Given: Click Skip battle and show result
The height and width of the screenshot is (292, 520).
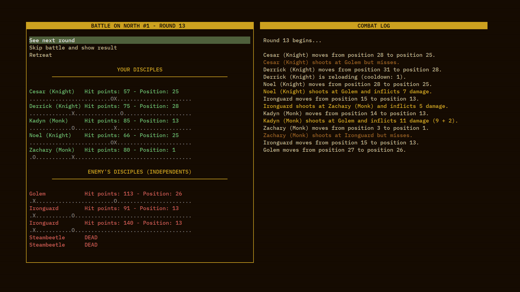Looking at the screenshot, I should pyautogui.click(x=73, y=48).
